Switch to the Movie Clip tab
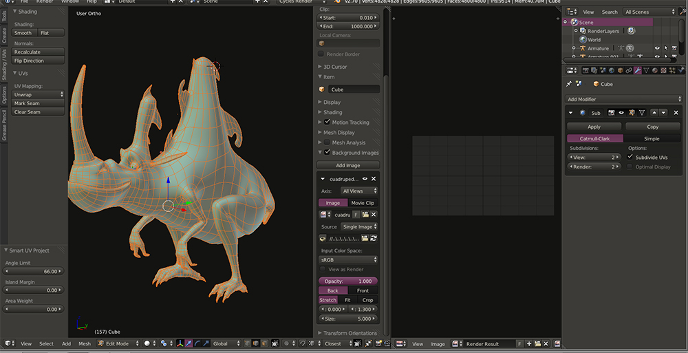 point(363,203)
